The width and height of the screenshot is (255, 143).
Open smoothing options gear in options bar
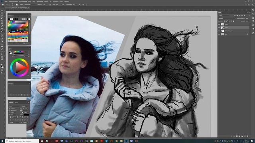[80, 4]
